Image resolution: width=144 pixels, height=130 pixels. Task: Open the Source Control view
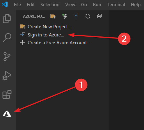[x=7, y=57]
